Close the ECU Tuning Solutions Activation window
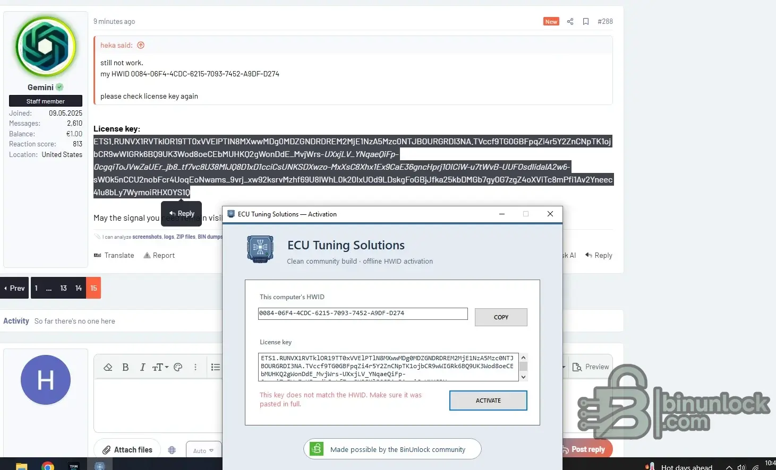The image size is (776, 470). pyautogui.click(x=550, y=214)
